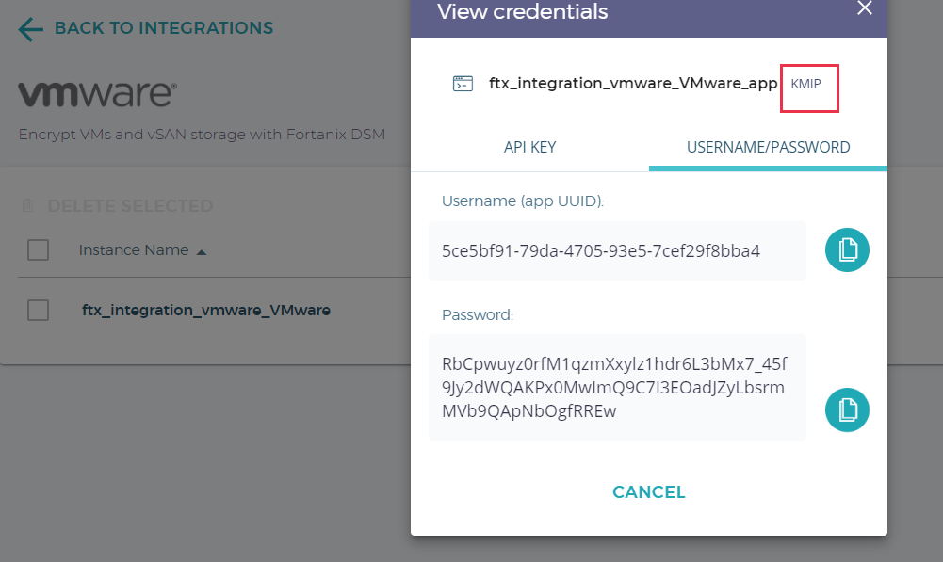Viewport: 943px width, 562px height.
Task: Open the ftx_integration_vmware_VMware instance
Action: [x=205, y=310]
